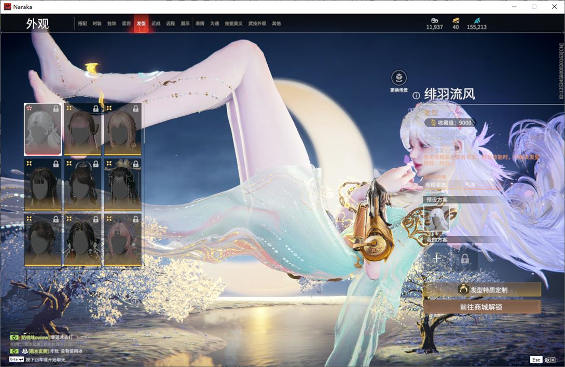The height and width of the screenshot is (367, 565).
Task: Select the 气泡 sub-tab
Action: coord(470,185)
